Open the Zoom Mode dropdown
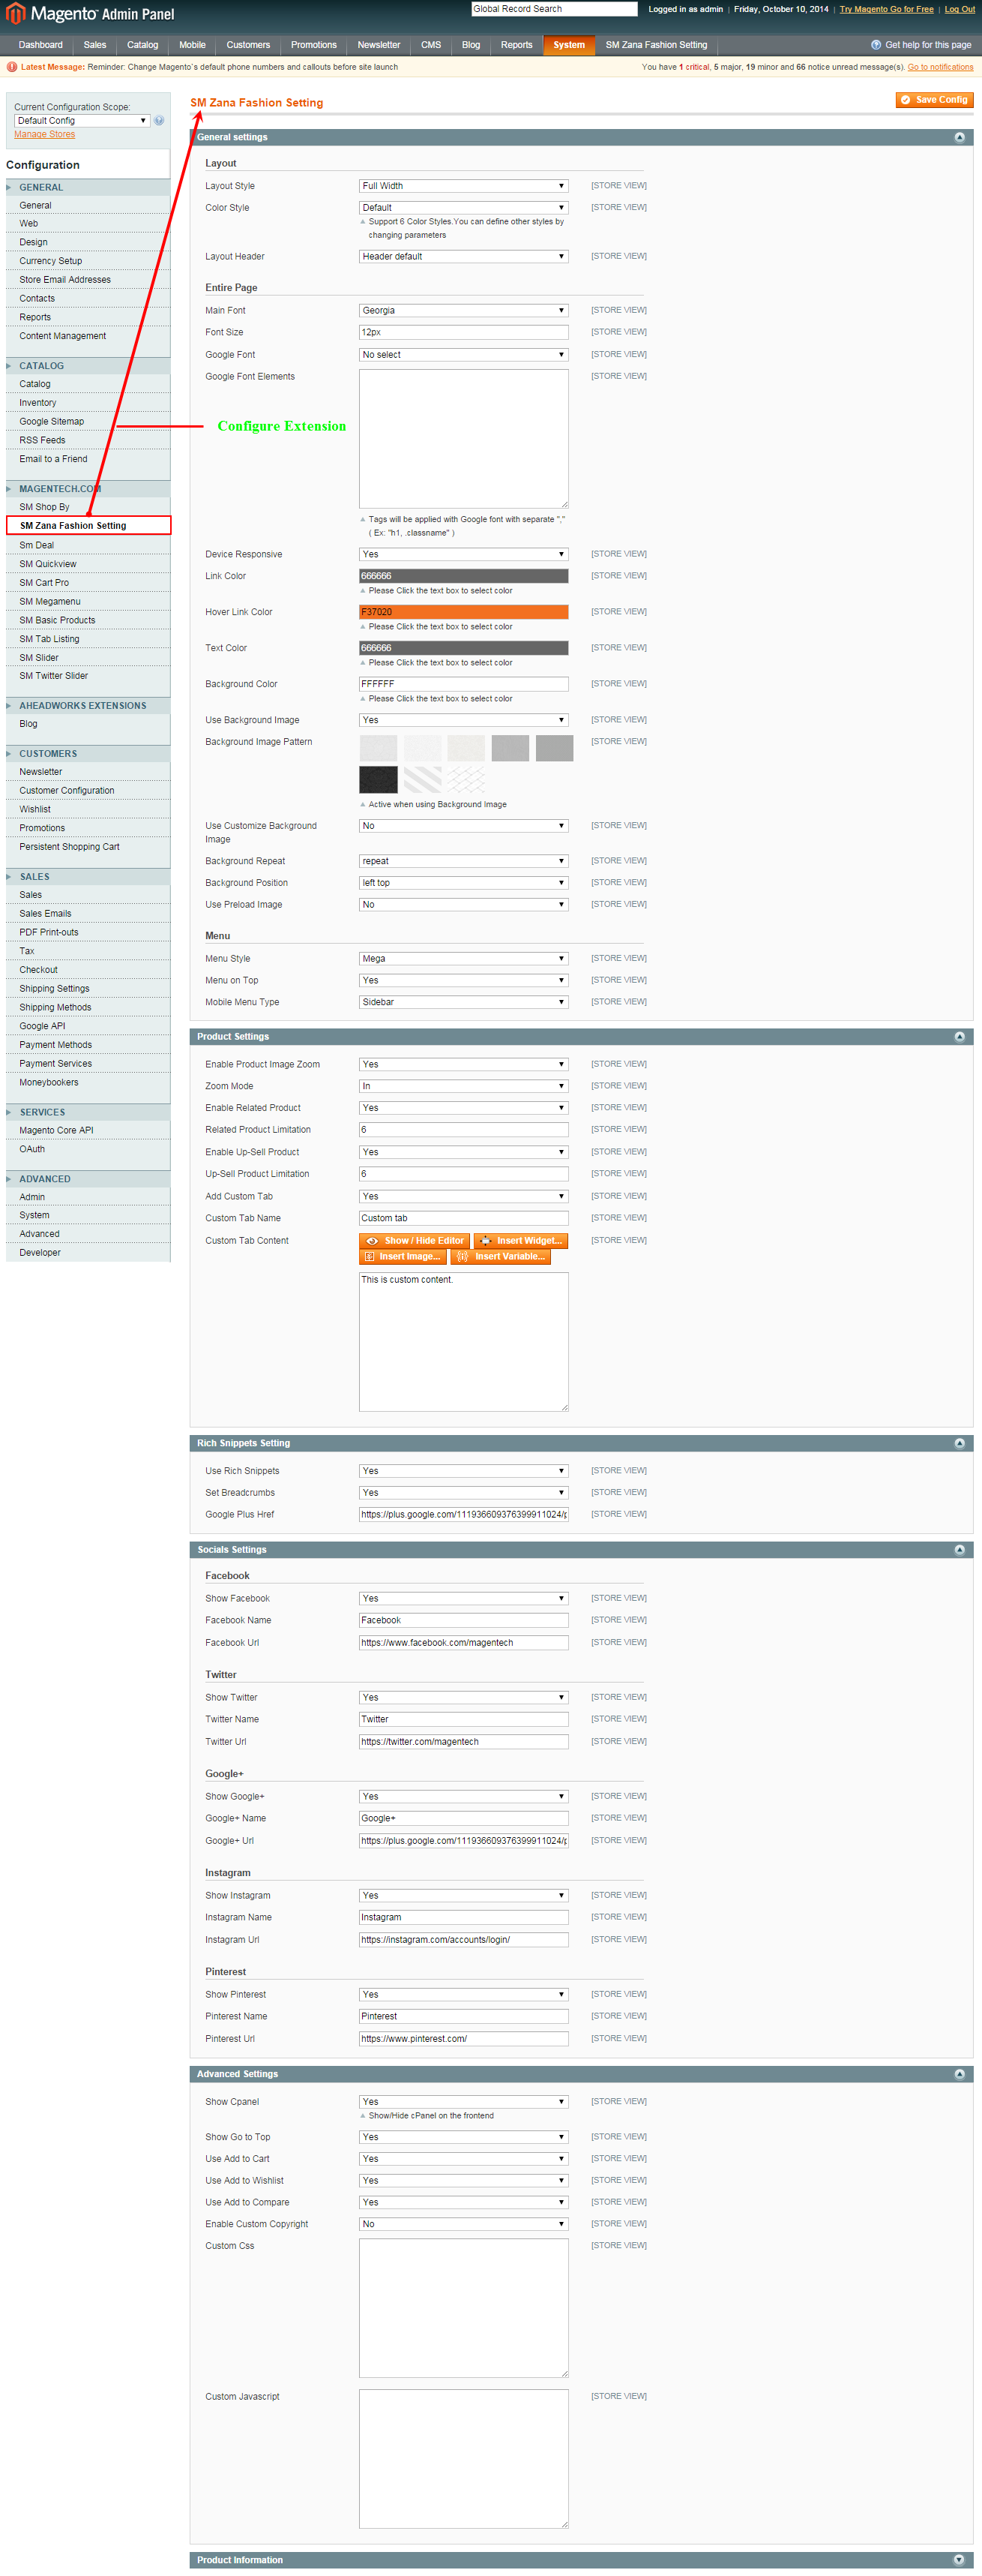Viewport: 982px width, 2576px height. pyautogui.click(x=463, y=1086)
